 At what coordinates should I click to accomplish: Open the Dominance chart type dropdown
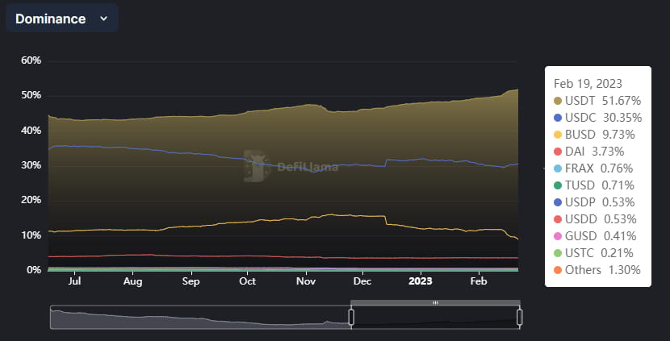coord(62,19)
